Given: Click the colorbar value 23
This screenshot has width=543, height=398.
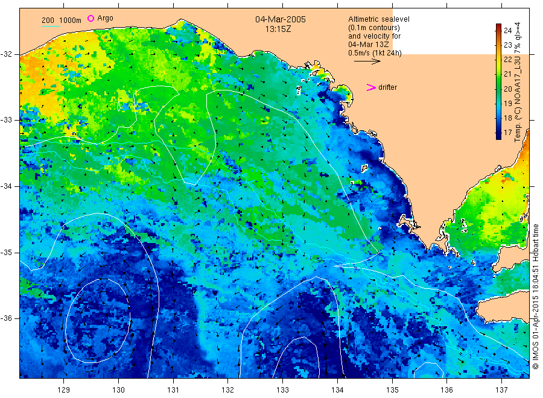Looking at the screenshot, I should pos(507,45).
